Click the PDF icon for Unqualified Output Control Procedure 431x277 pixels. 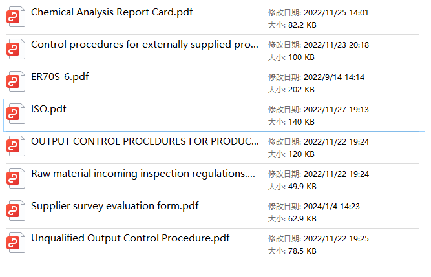tap(16, 243)
